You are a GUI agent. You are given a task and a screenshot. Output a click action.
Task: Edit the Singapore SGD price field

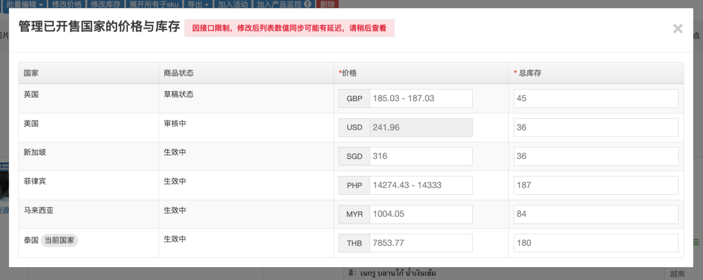point(421,156)
